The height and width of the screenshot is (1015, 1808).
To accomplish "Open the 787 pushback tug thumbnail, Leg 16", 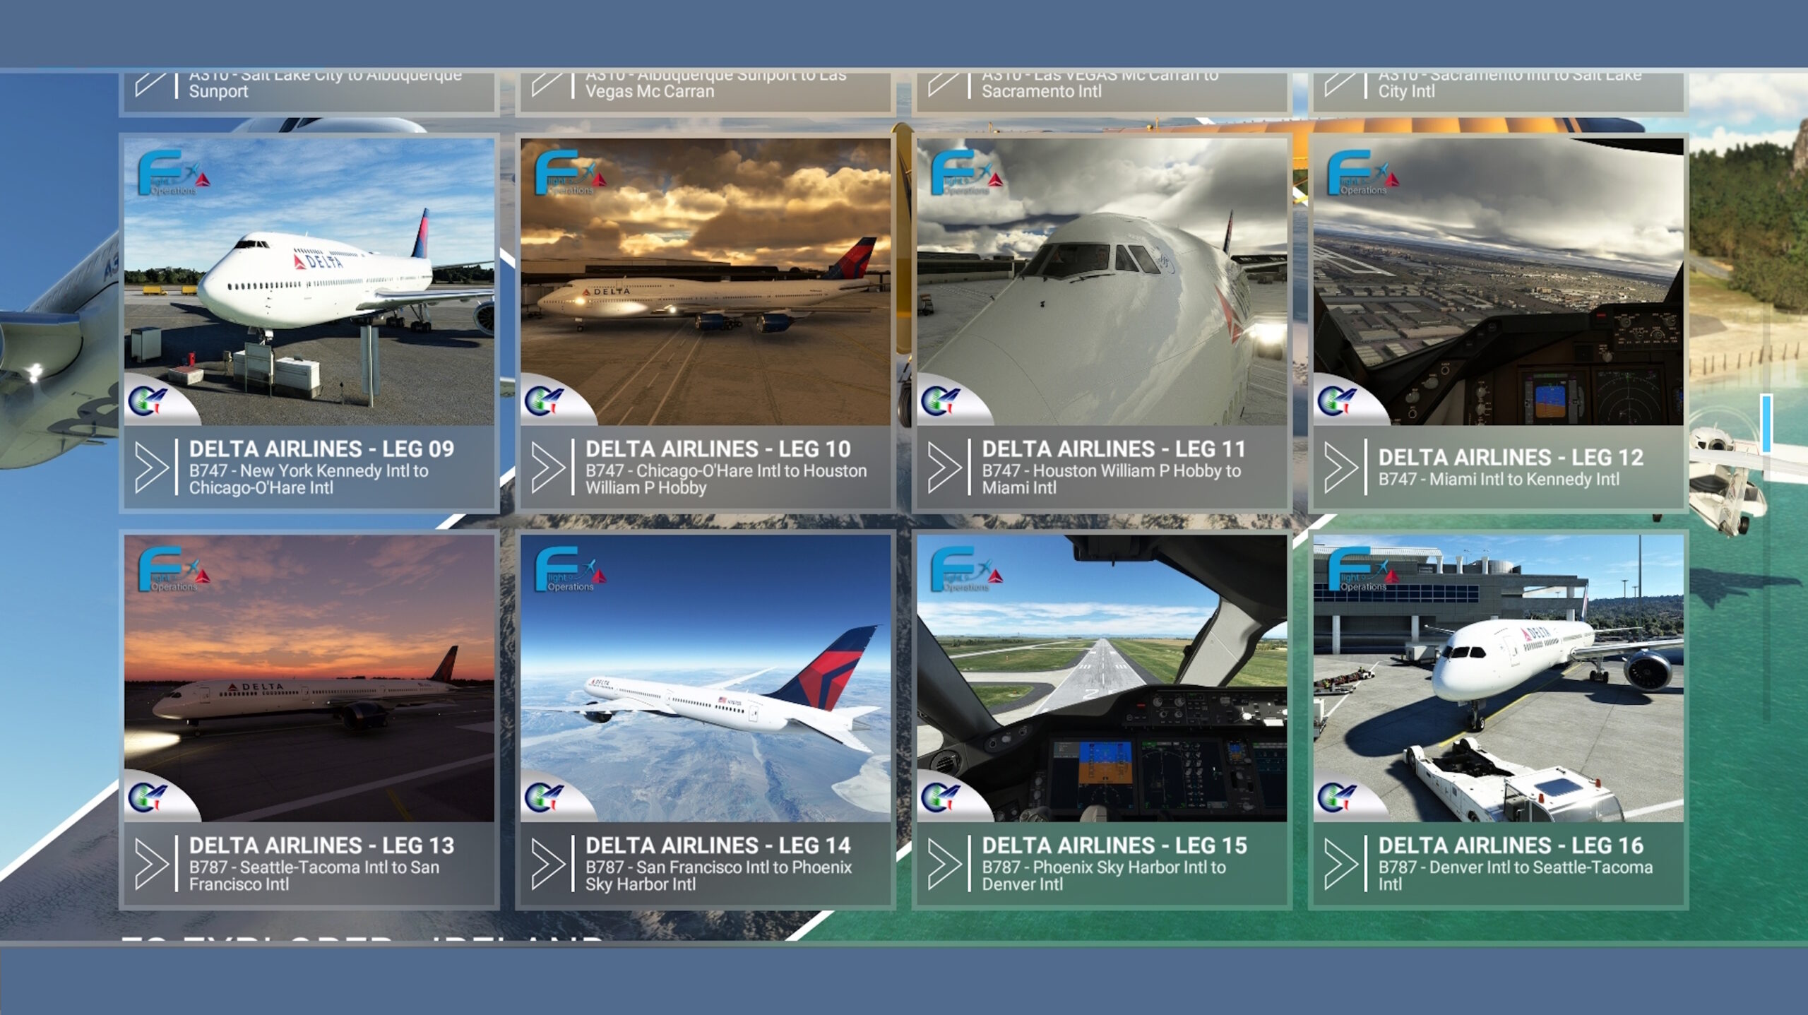I will pos(1499,678).
